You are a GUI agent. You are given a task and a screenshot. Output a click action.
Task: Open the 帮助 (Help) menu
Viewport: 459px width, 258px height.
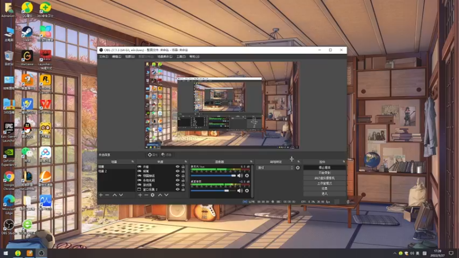(194, 56)
